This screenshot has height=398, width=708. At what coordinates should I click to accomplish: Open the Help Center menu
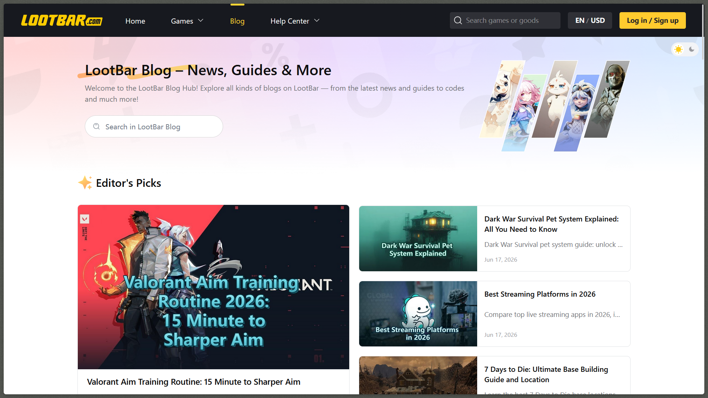pos(290,21)
